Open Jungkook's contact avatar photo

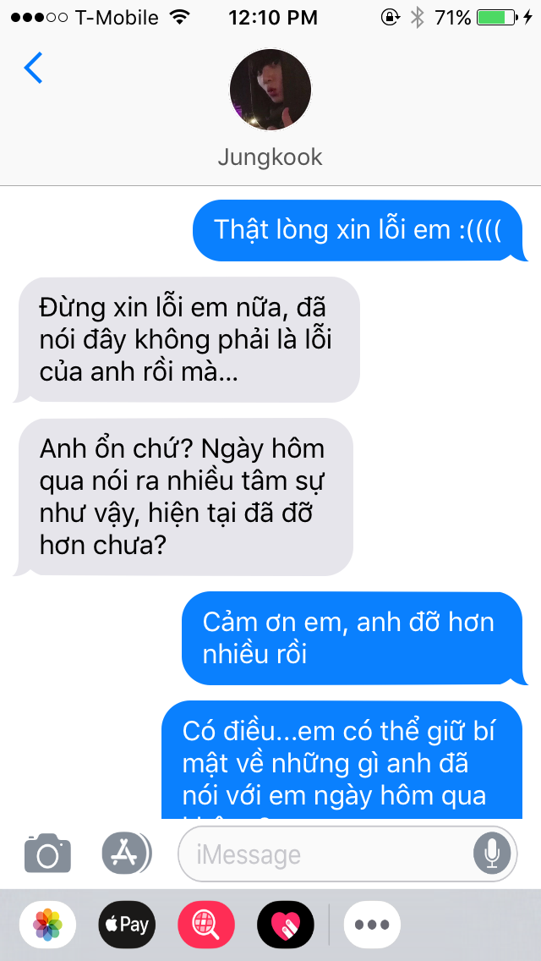tap(270, 90)
